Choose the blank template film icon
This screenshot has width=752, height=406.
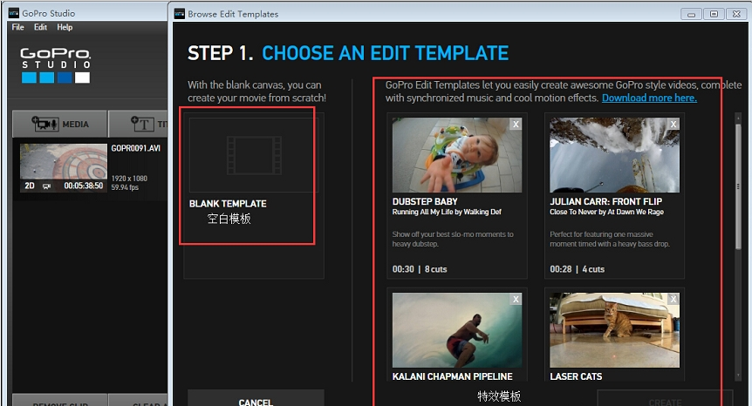[x=254, y=155]
